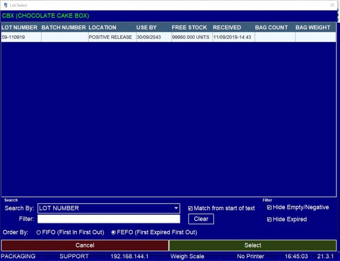Image resolution: width=340 pixels, height=261 pixels.
Task: Click the green Select button
Action: pos(253,245)
